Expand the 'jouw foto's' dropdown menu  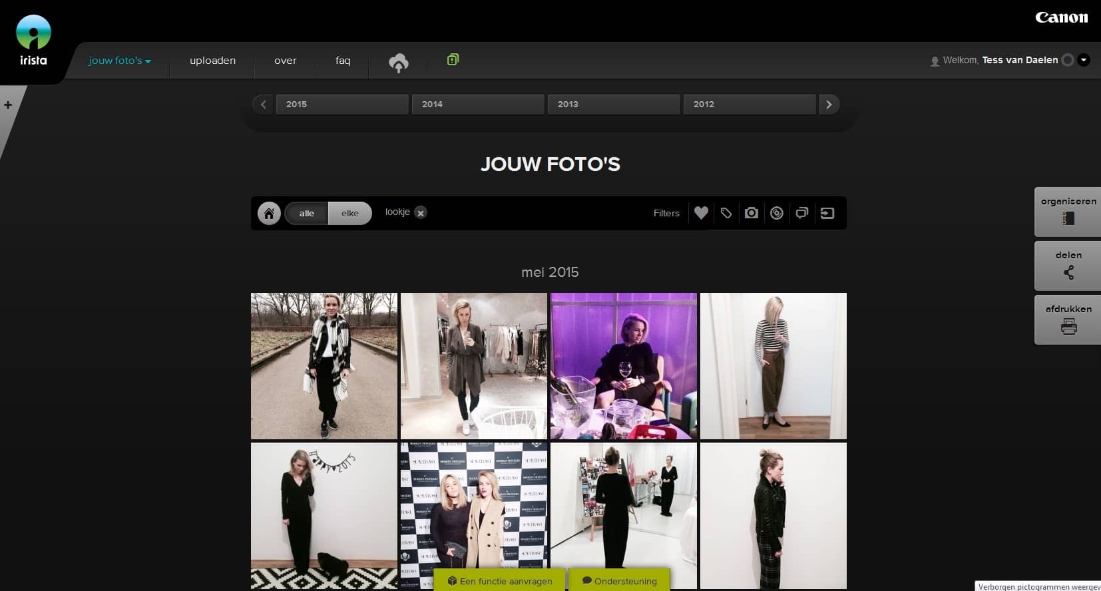(x=120, y=61)
